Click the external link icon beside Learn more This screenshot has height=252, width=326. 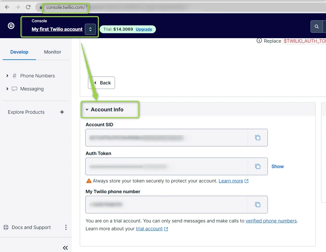point(246,181)
